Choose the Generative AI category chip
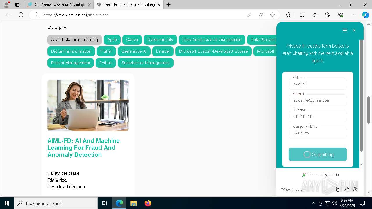 tap(134, 51)
